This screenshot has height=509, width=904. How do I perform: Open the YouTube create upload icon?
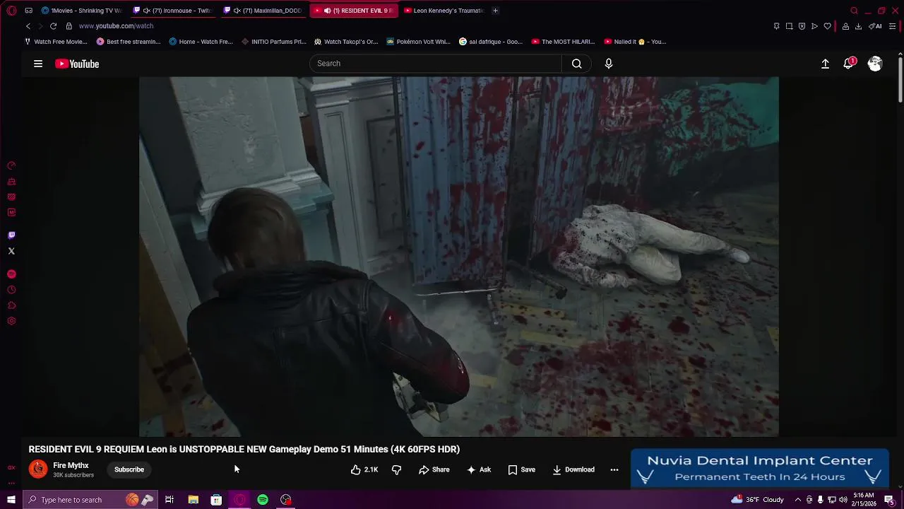825,64
